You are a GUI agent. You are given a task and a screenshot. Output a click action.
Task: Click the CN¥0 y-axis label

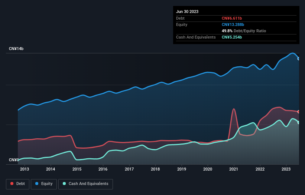click(14, 160)
